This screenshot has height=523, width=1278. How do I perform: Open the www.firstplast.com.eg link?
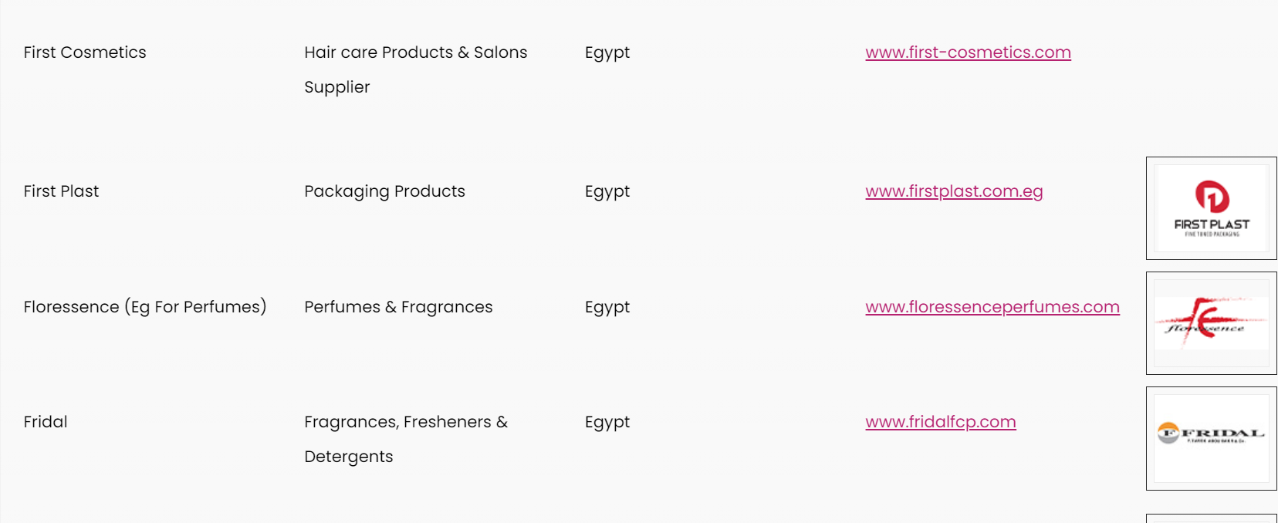coord(954,191)
